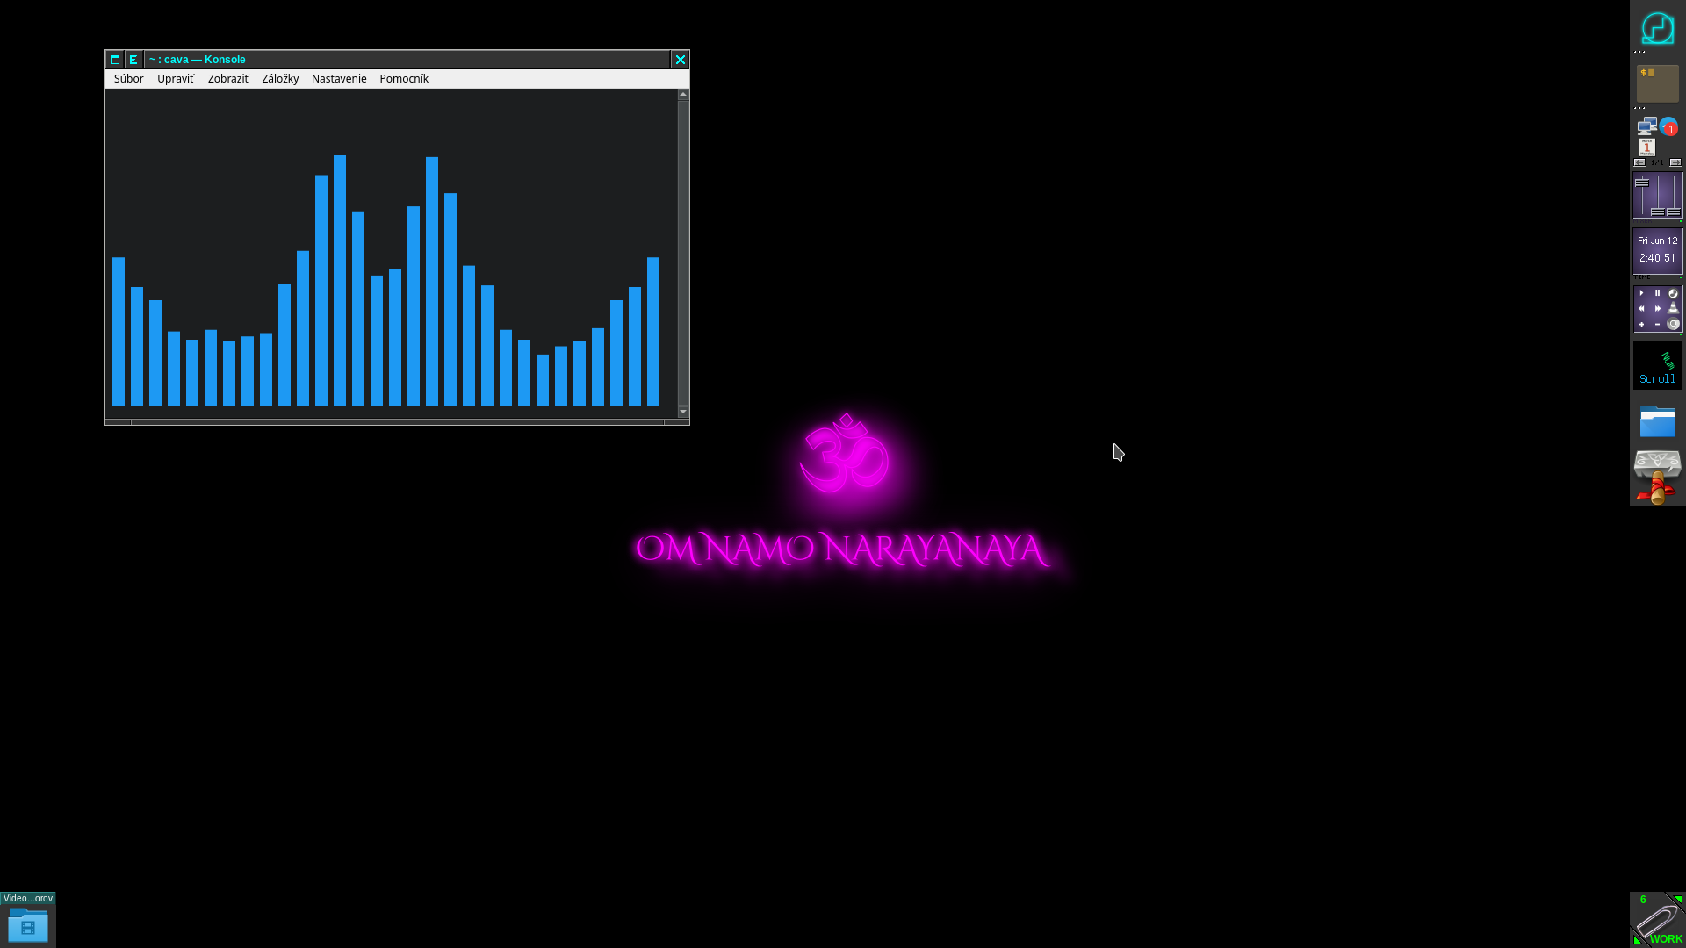The width and height of the screenshot is (1686, 948).
Task: Click the rewind button in media widget
Action: click(1641, 309)
